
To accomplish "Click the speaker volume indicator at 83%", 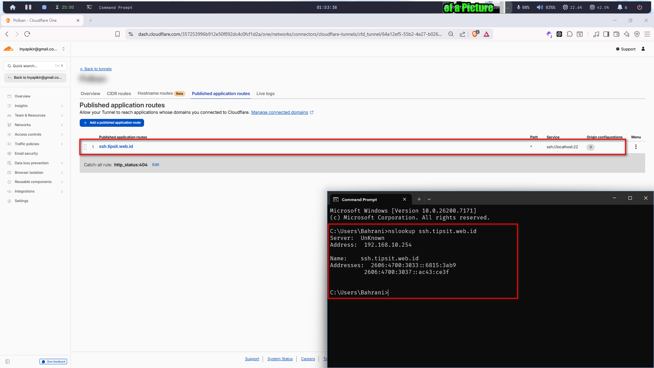I will (546, 7).
